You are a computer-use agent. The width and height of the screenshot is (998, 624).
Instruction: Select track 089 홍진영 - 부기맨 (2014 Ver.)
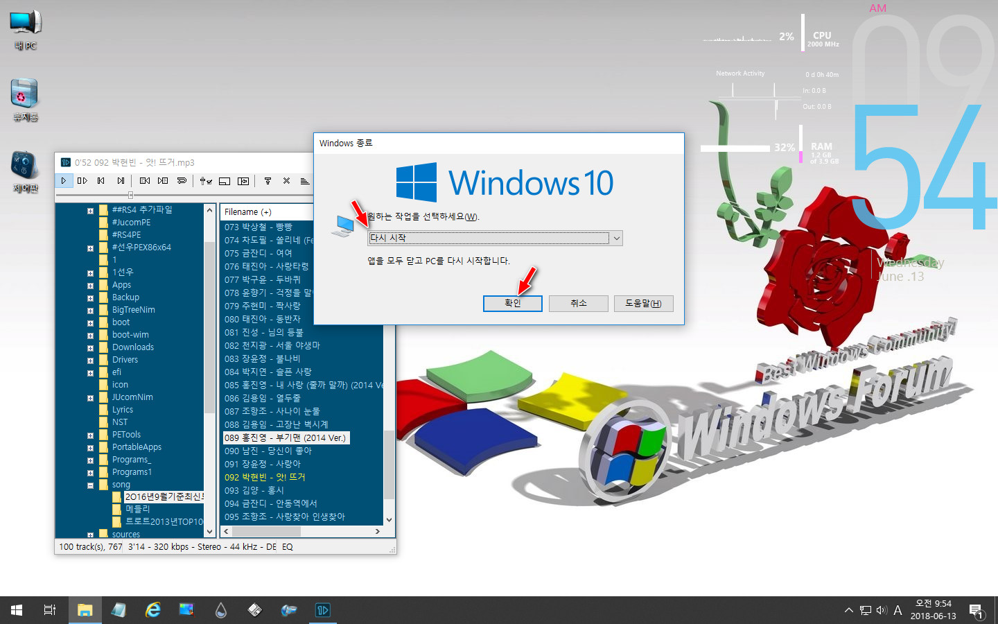click(x=286, y=437)
